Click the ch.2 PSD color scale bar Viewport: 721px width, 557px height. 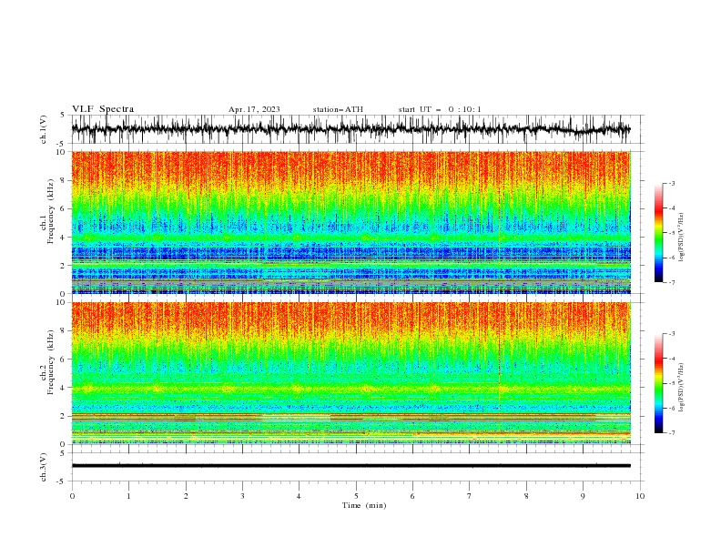coord(658,383)
